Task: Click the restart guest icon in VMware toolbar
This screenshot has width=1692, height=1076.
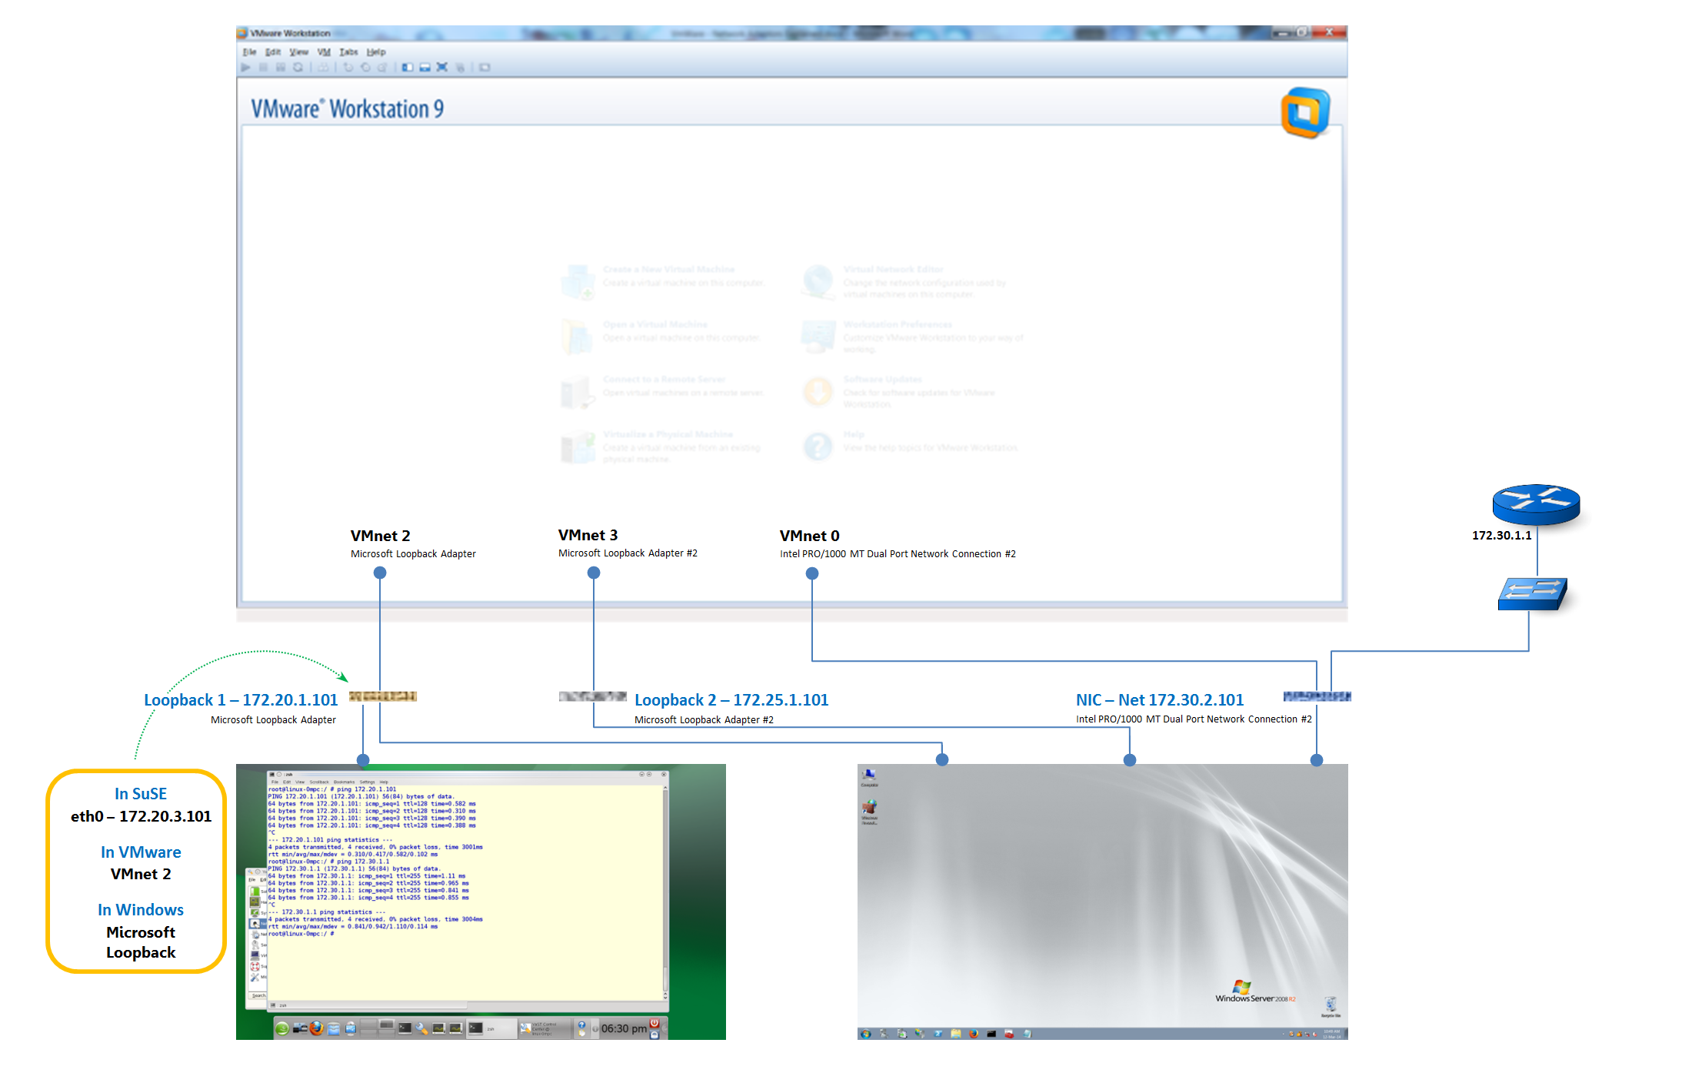Action: point(298,68)
